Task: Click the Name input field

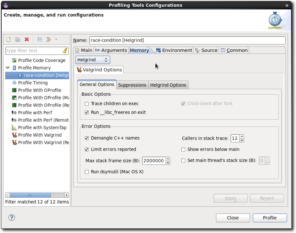Action: pos(187,40)
